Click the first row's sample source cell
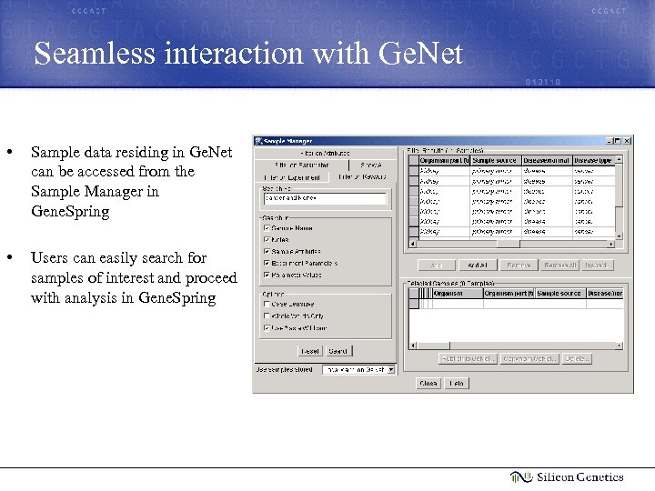655x491 pixels. (x=496, y=171)
